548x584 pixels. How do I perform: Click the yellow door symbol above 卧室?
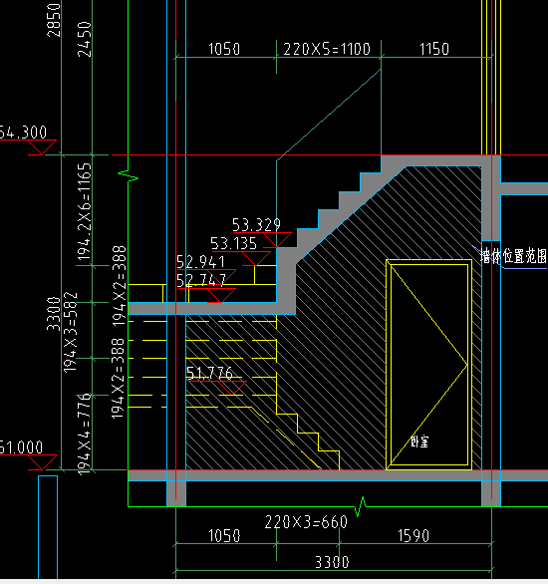pos(428,365)
